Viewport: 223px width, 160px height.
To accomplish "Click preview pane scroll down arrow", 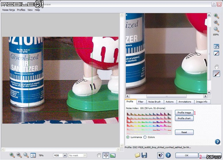I will (x=209, y=92).
